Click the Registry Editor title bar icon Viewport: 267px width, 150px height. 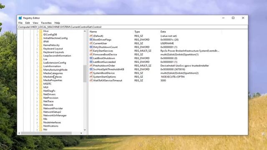pos(20,18)
